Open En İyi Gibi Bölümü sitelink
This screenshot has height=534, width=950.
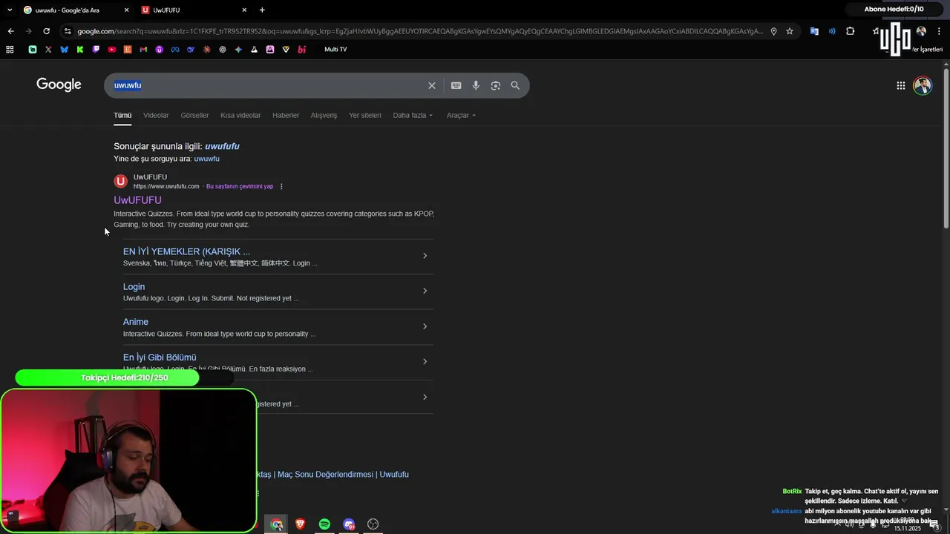click(x=160, y=357)
